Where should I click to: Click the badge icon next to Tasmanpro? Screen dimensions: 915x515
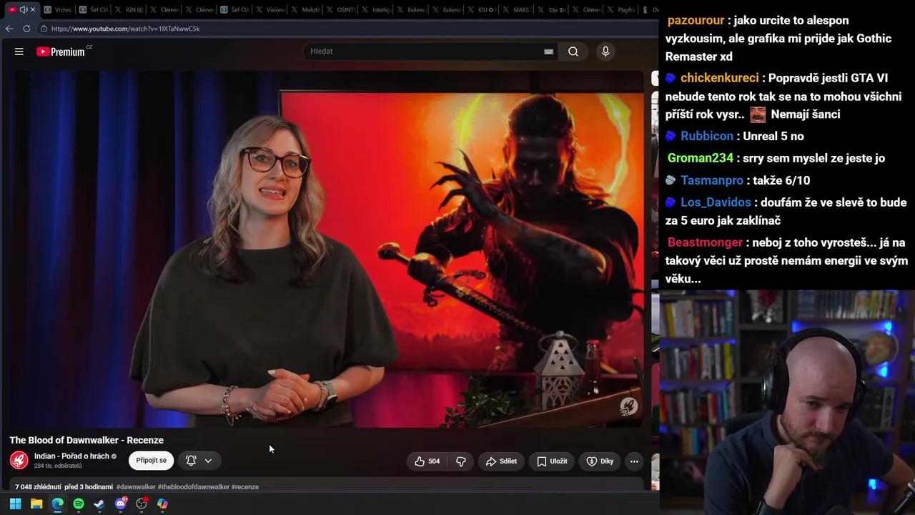[671, 180]
